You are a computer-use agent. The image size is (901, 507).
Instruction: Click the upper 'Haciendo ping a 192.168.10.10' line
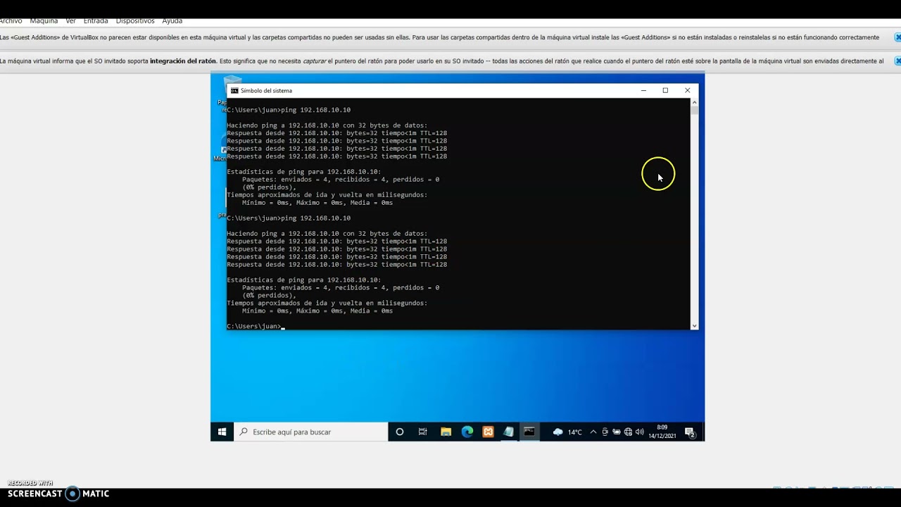[327, 125]
